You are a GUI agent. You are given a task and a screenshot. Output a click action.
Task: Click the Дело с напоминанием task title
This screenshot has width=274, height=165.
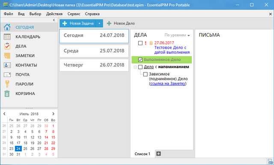point(167,67)
